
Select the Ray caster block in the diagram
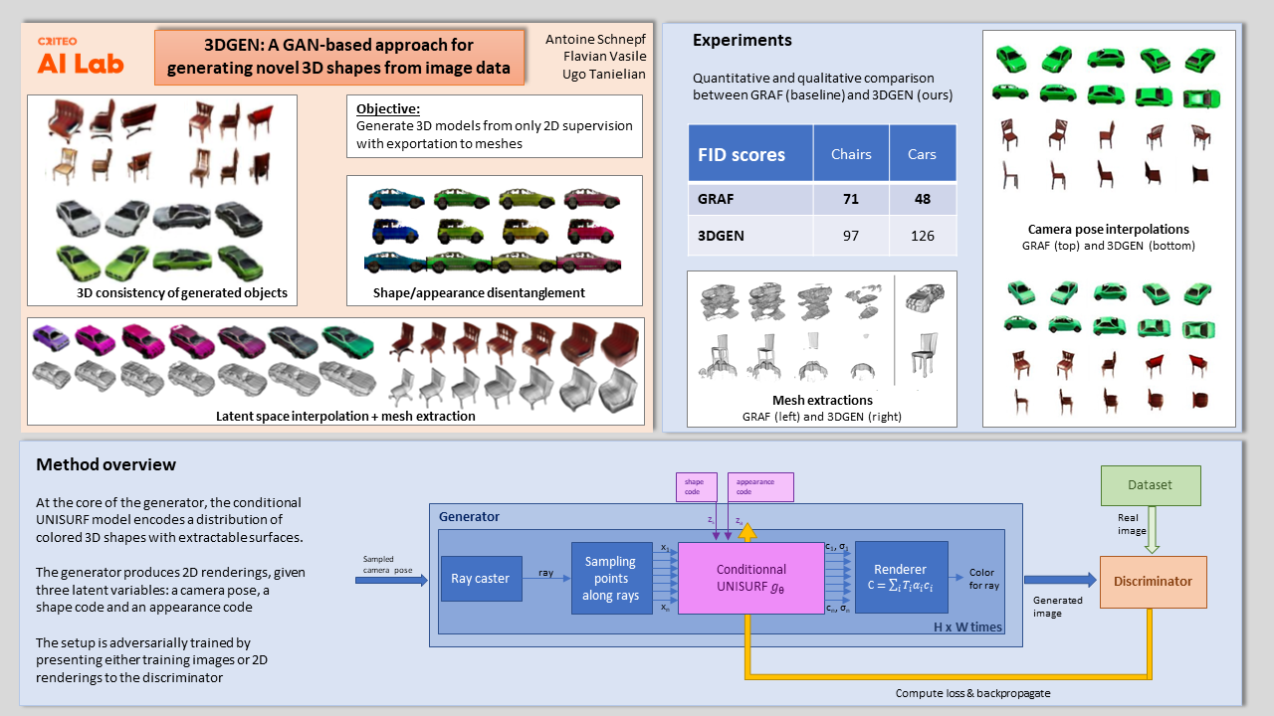point(481,578)
